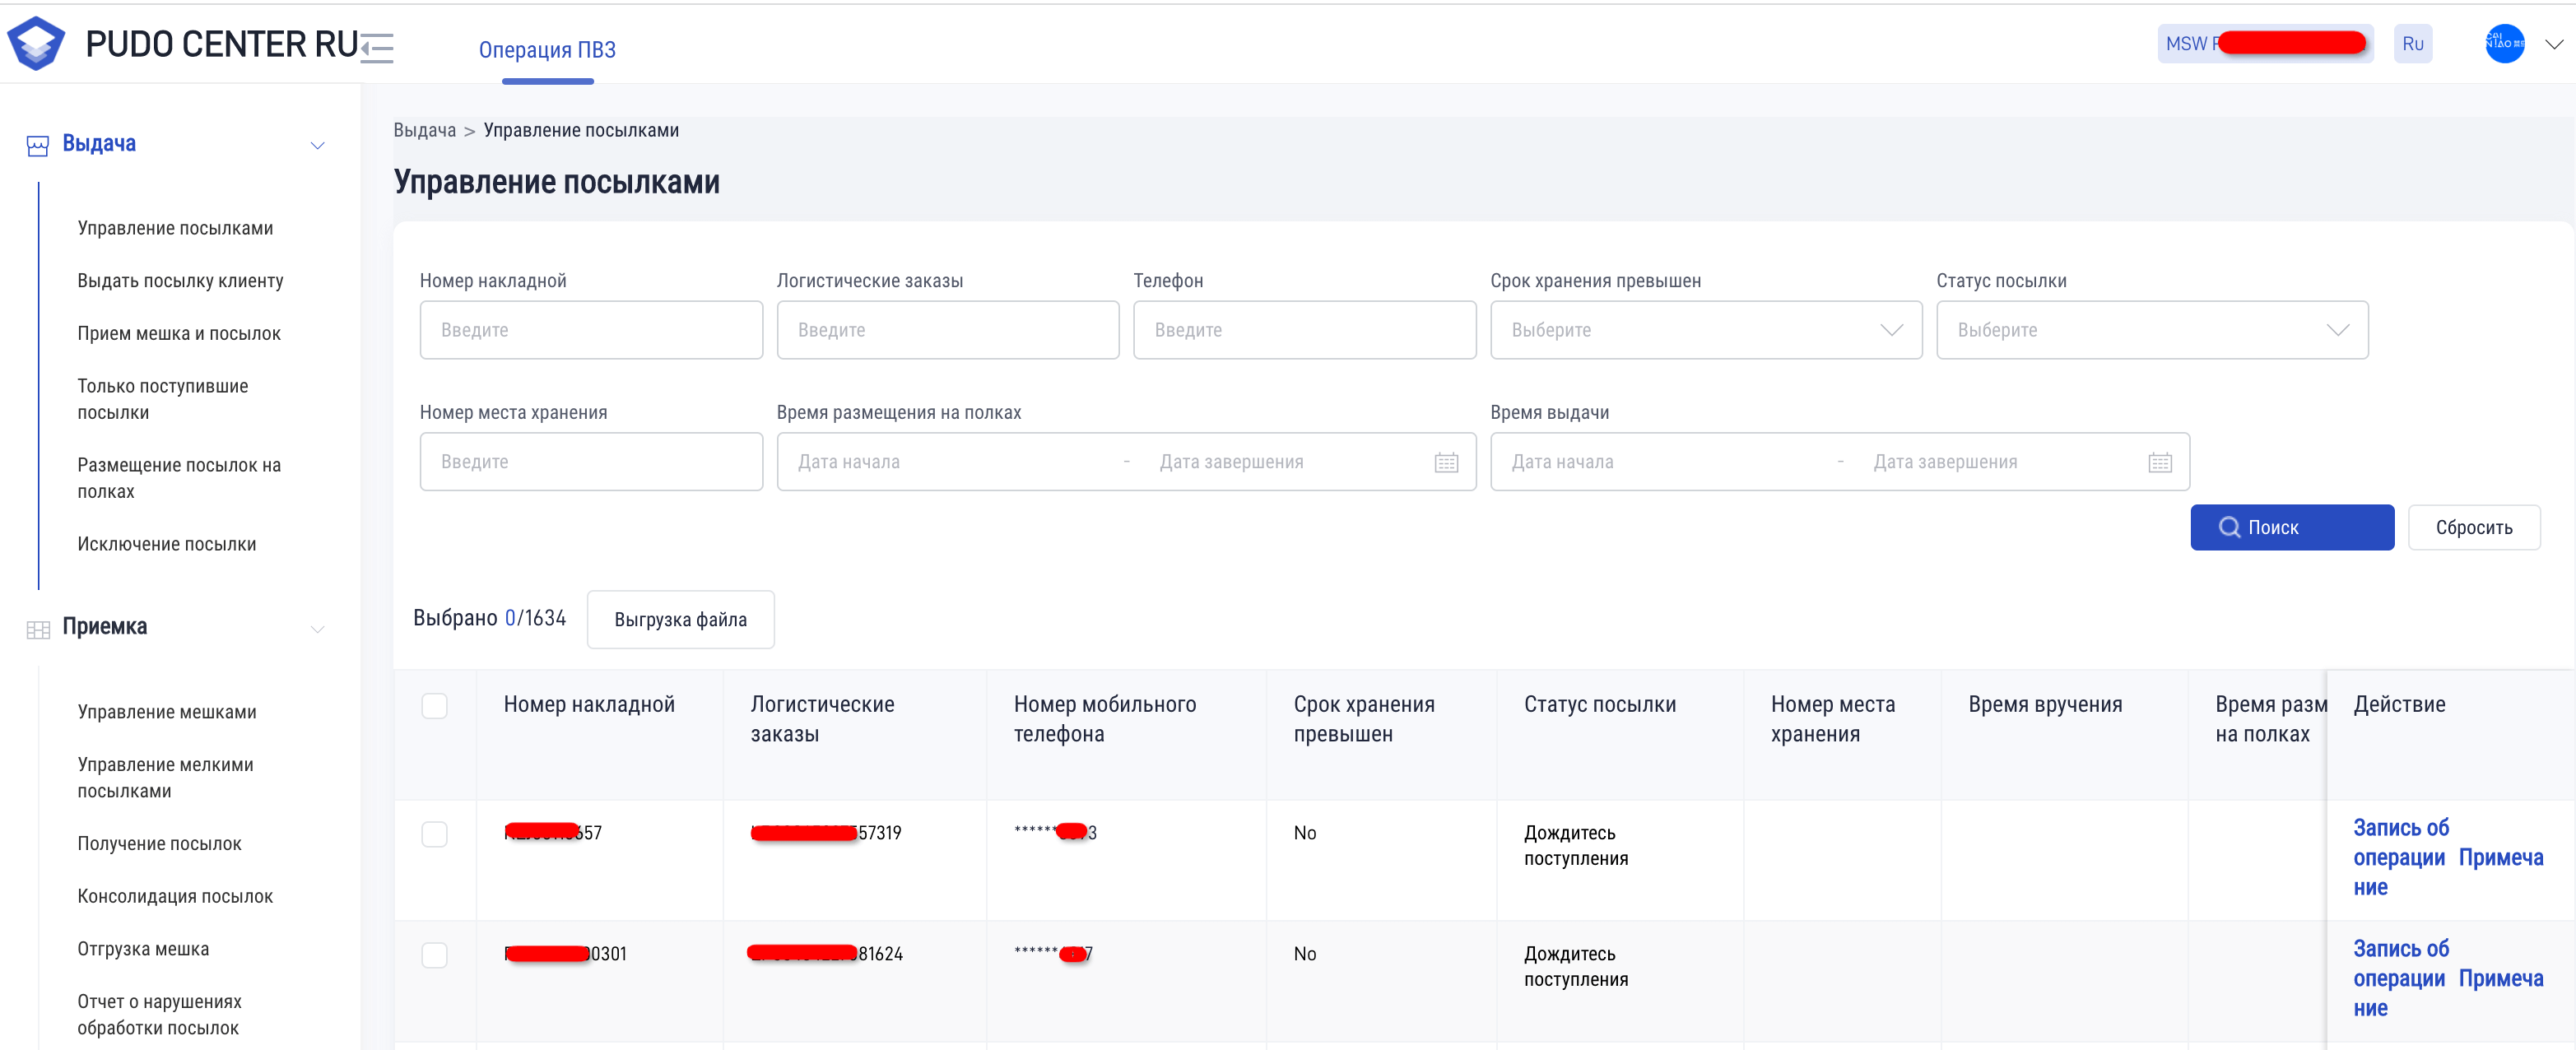Click the Сбросить reset button
The height and width of the screenshot is (1050, 2576).
click(2474, 527)
